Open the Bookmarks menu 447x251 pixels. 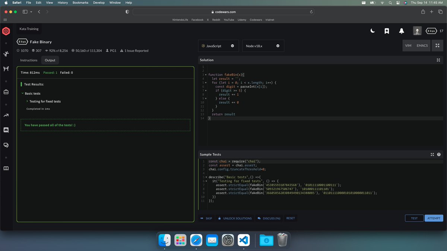point(80,3)
